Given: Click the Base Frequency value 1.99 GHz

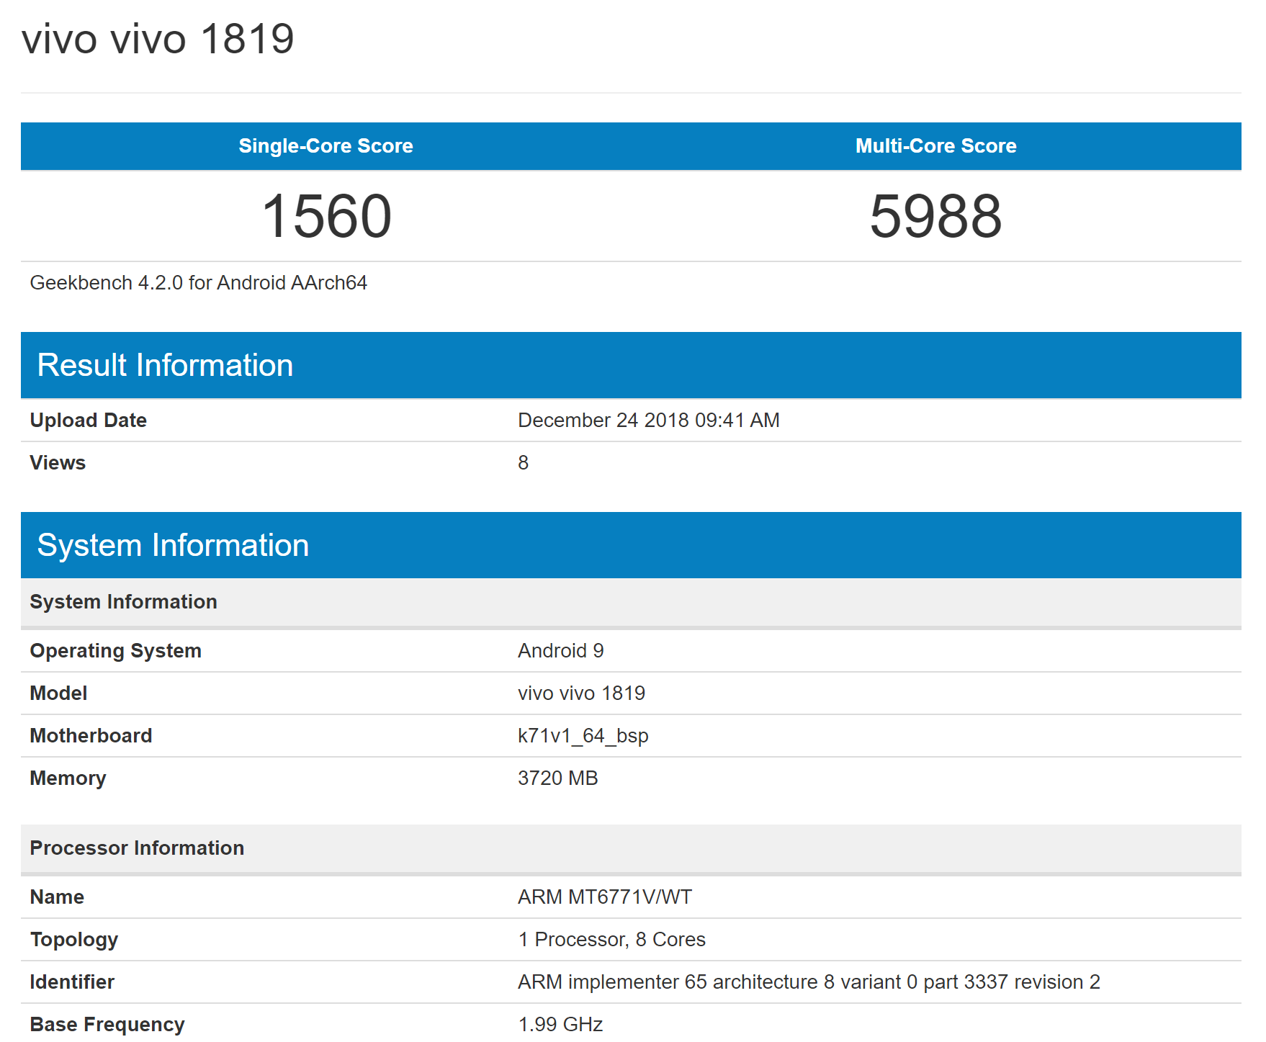Looking at the screenshot, I should (560, 1024).
